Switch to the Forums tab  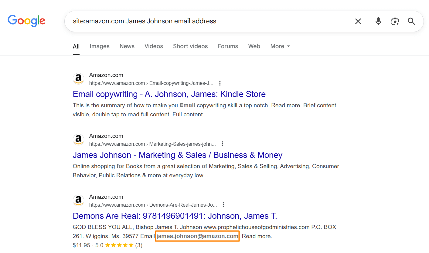tap(228, 46)
